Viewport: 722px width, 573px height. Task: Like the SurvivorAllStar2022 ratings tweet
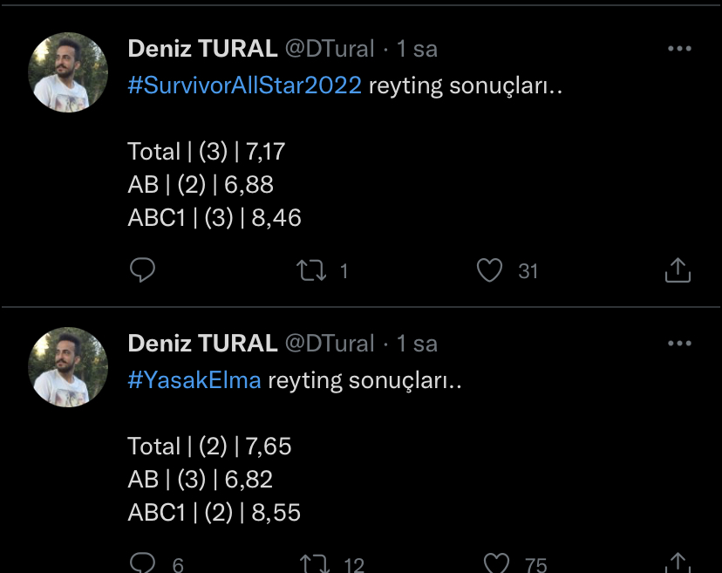point(490,271)
